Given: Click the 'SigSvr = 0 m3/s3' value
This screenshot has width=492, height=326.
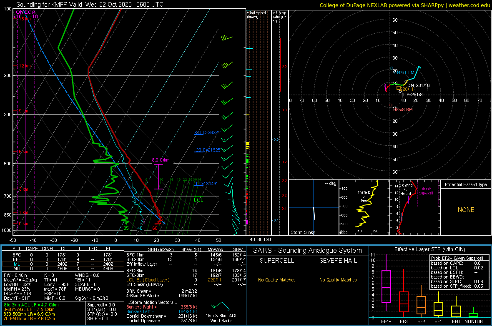Looking at the screenshot, I should point(92,298).
